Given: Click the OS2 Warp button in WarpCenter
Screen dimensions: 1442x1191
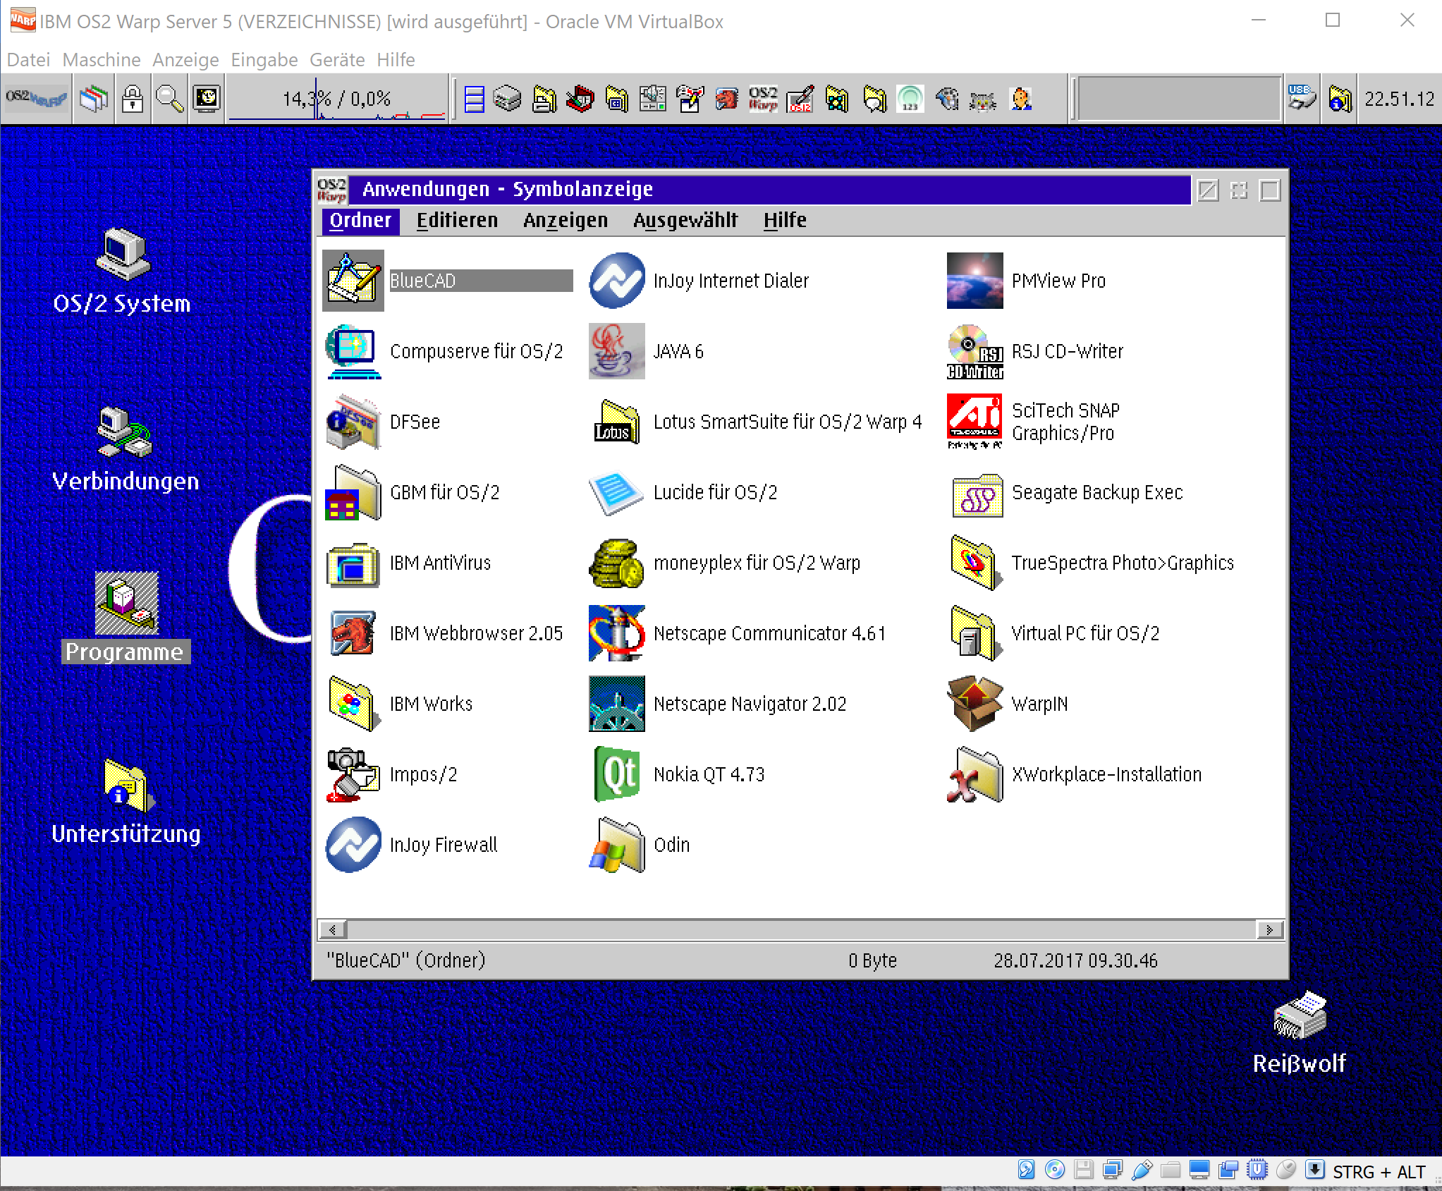Looking at the screenshot, I should (37, 99).
